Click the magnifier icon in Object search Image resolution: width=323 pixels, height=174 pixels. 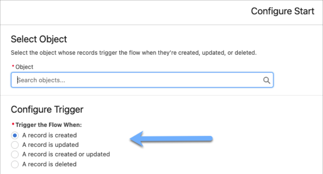266,80
